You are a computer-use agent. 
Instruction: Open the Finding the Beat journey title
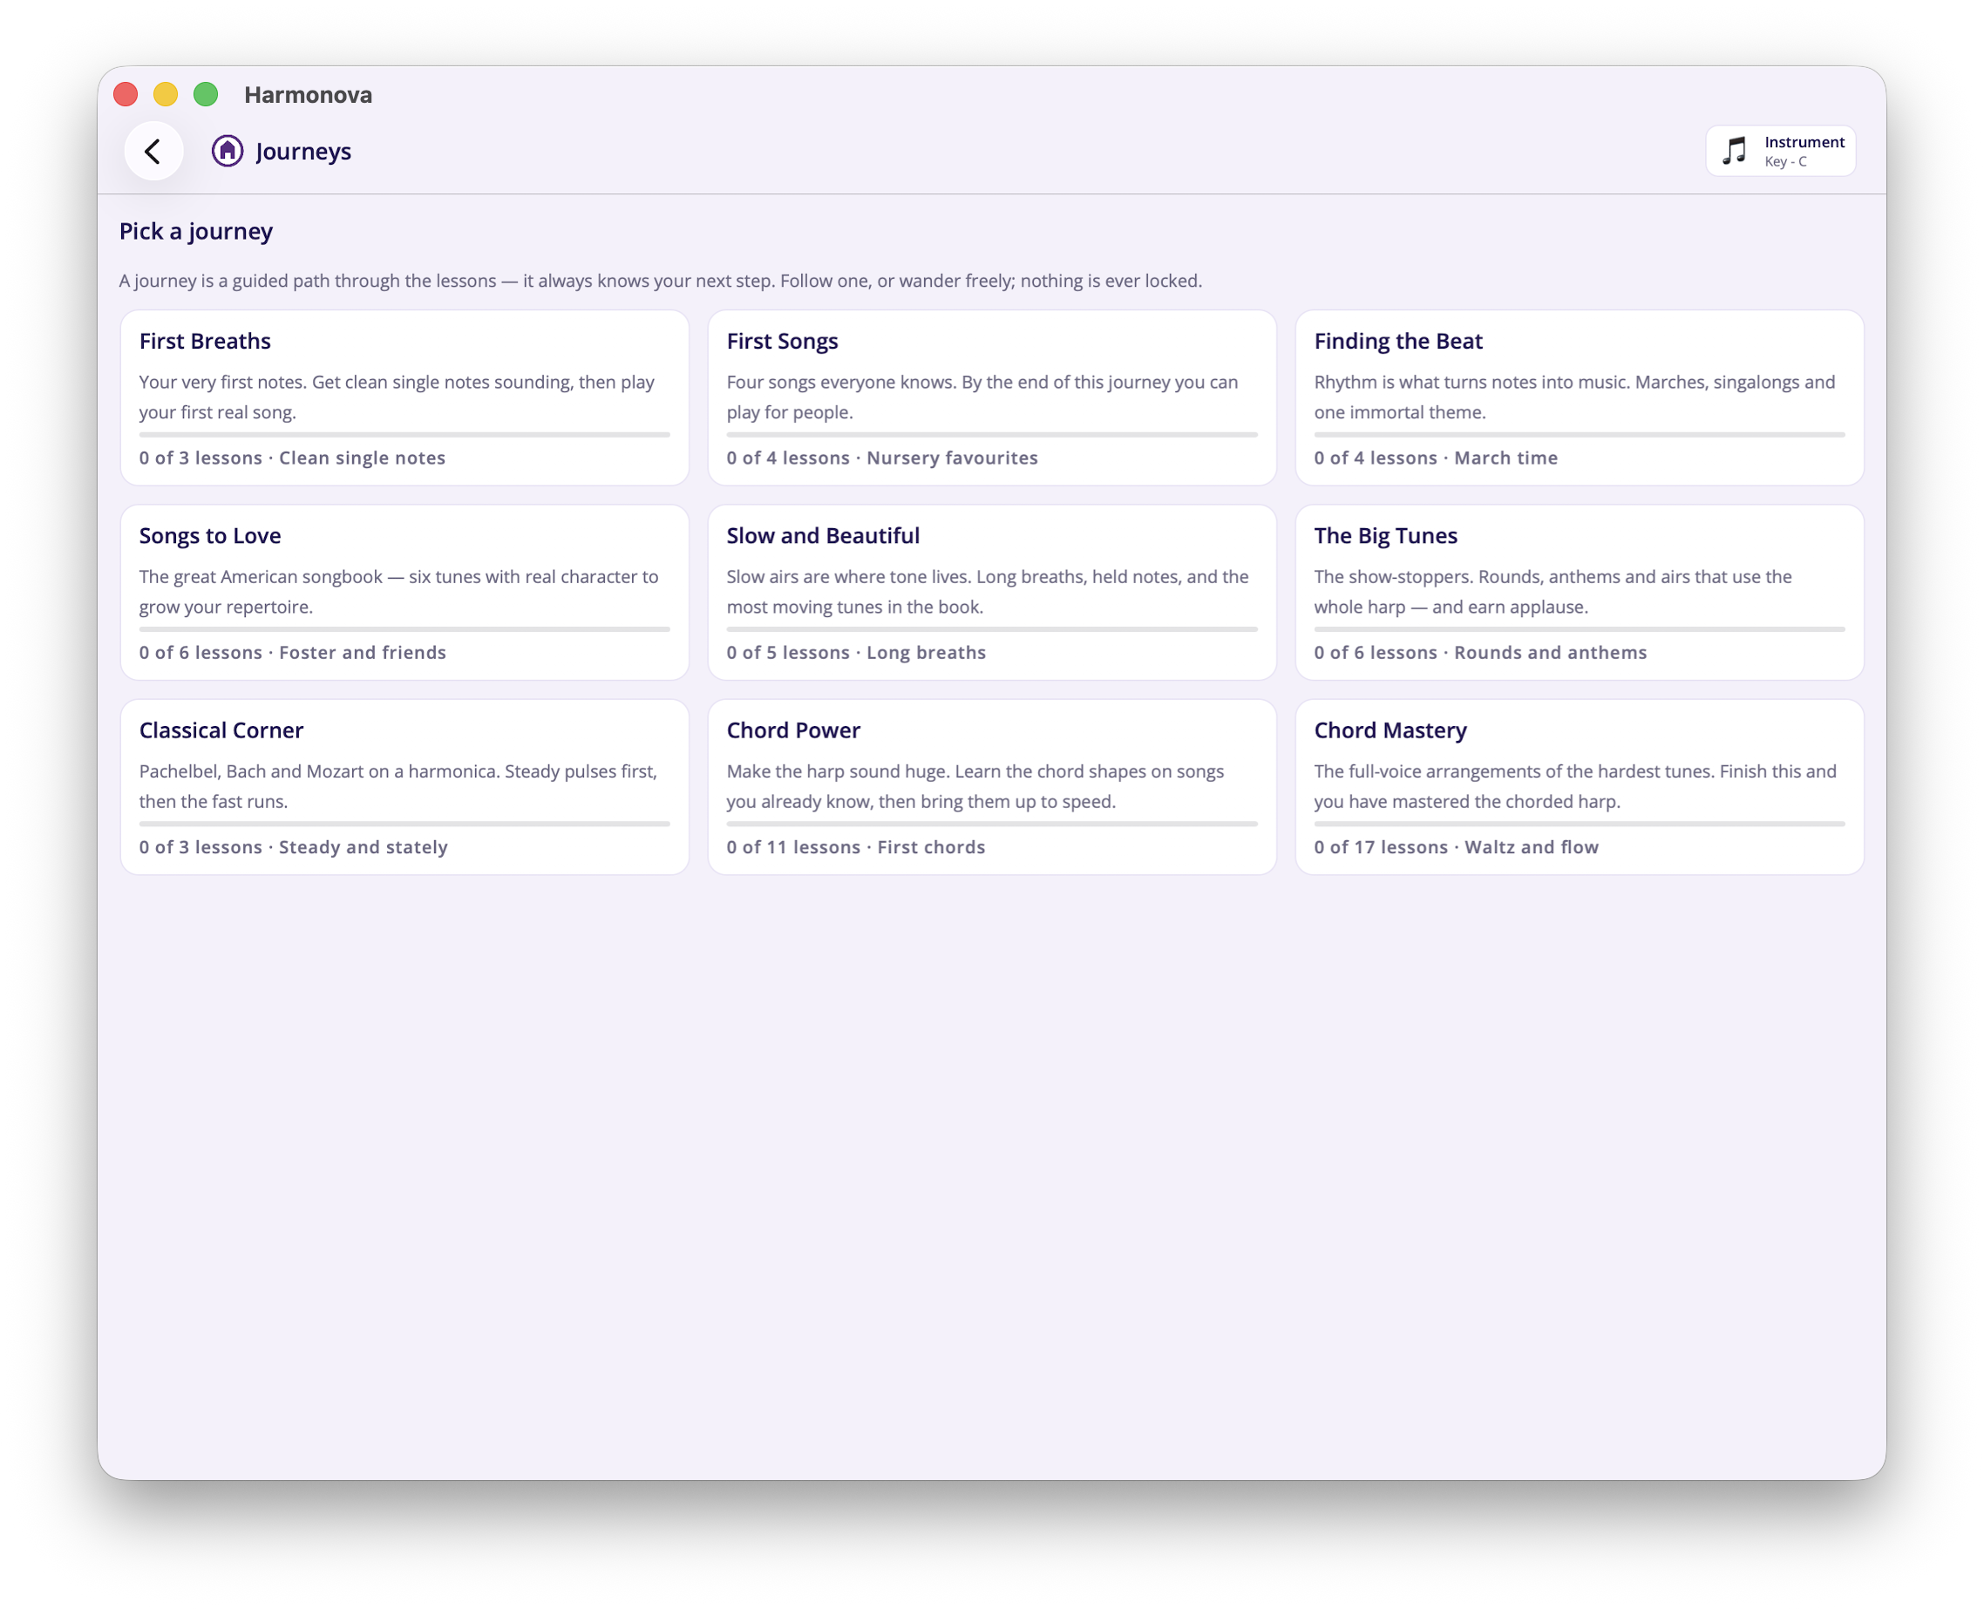pyautogui.click(x=1398, y=341)
